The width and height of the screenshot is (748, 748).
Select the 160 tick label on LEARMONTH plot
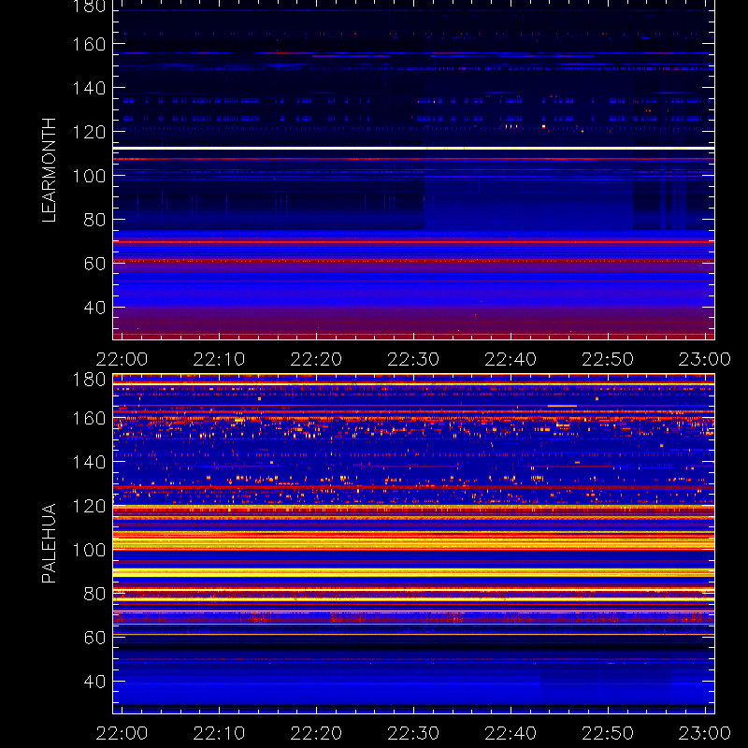[89, 44]
